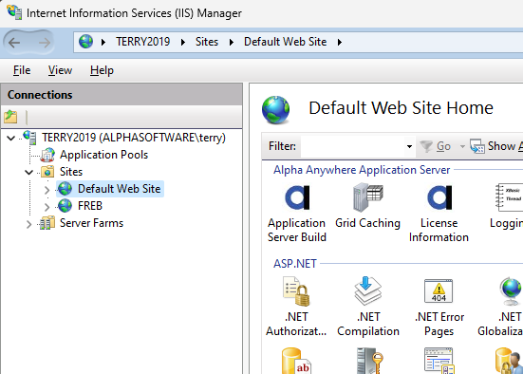This screenshot has width=523, height=374.
Task: Open the server with key icon
Action: pyautogui.click(x=369, y=361)
